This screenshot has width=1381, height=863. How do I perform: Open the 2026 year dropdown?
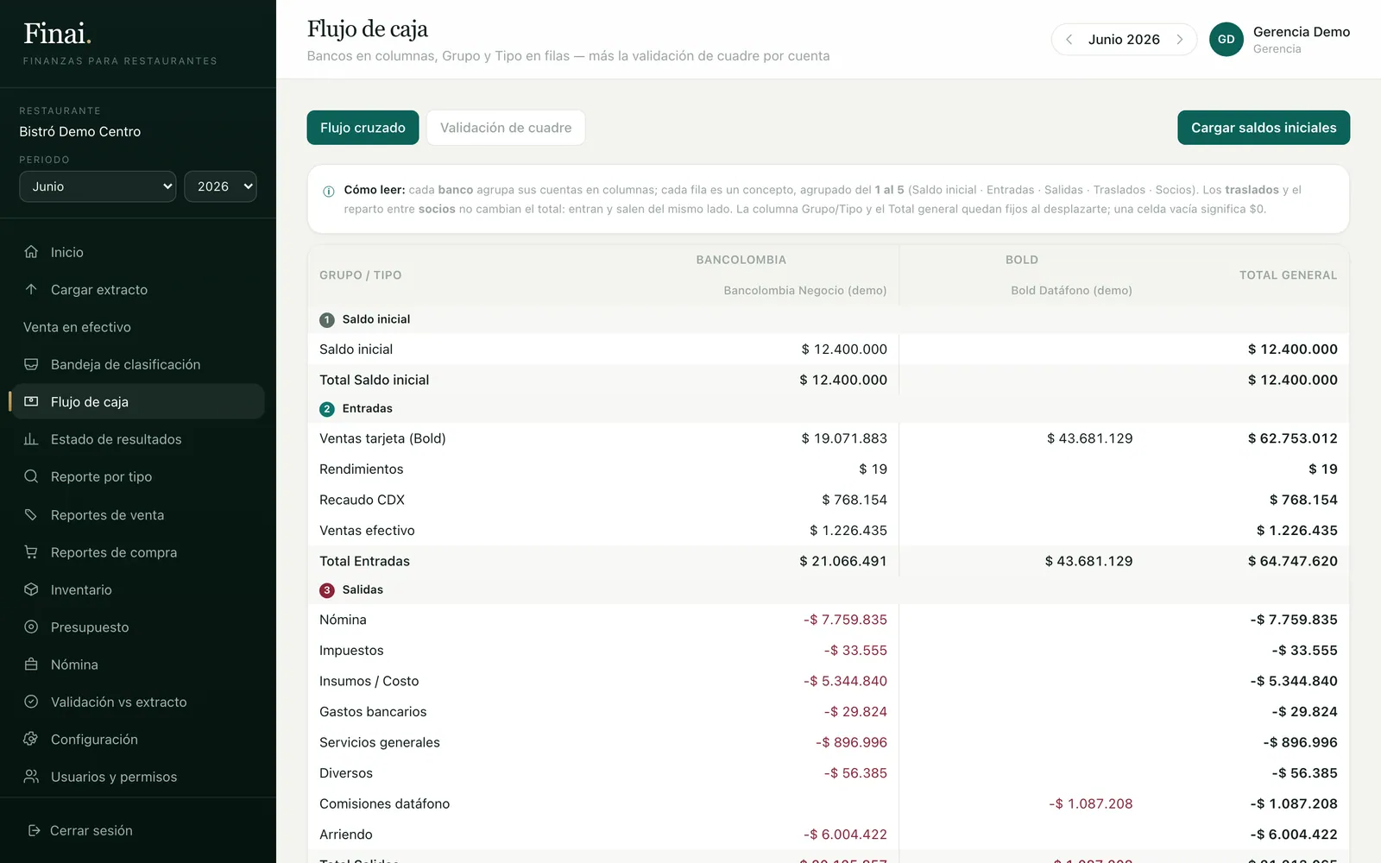tap(220, 186)
